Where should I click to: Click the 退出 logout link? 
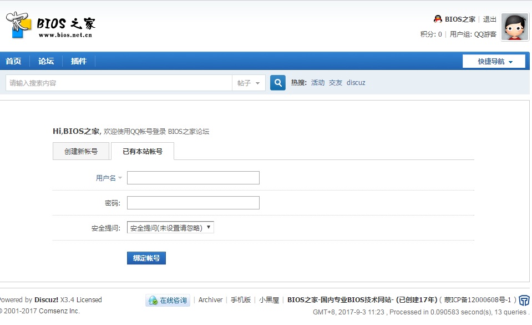click(490, 19)
